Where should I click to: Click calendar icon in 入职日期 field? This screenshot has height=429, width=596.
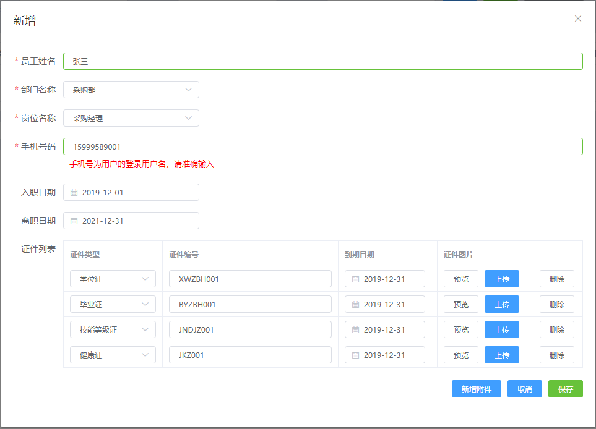point(74,192)
